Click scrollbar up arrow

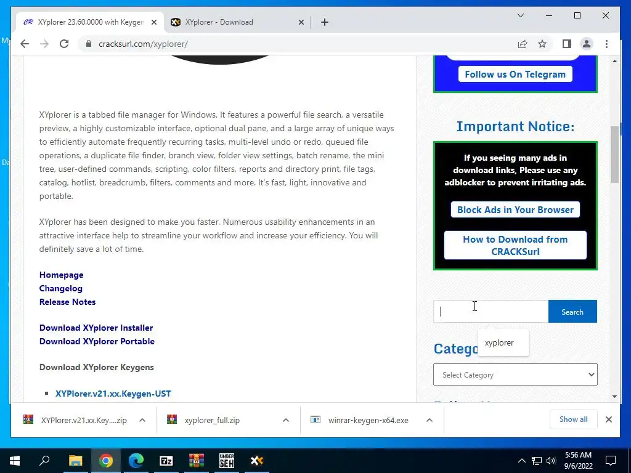[614, 61]
